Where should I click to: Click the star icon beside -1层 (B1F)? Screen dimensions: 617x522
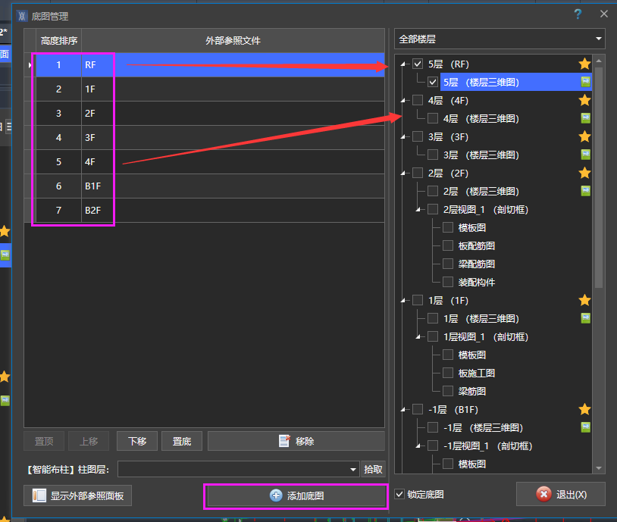click(584, 409)
